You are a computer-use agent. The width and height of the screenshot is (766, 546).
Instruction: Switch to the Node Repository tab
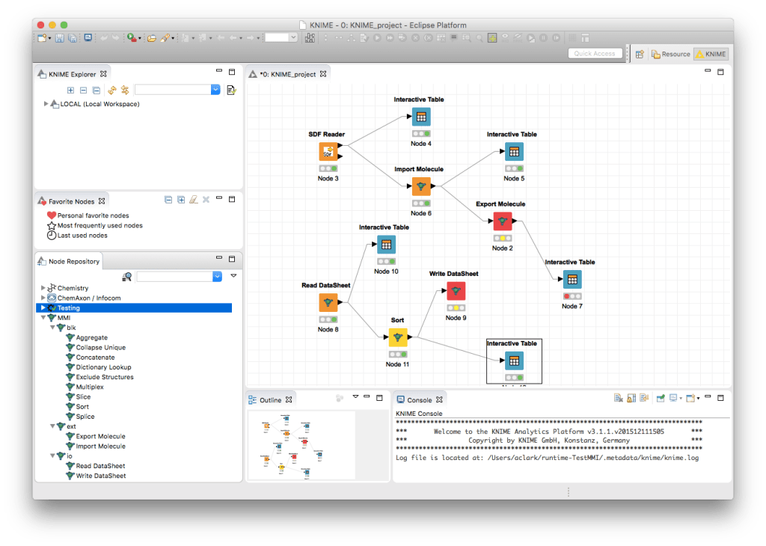(x=74, y=262)
